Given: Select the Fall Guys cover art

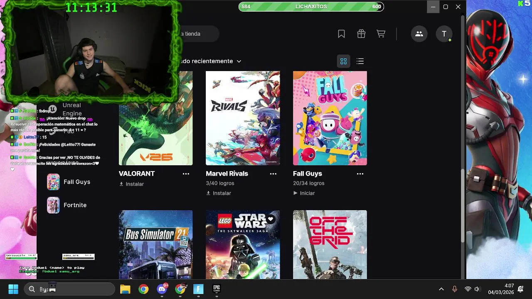Looking at the screenshot, I should coord(330,118).
